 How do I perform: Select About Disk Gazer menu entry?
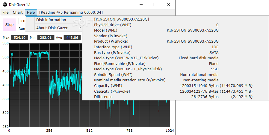tap(54, 28)
